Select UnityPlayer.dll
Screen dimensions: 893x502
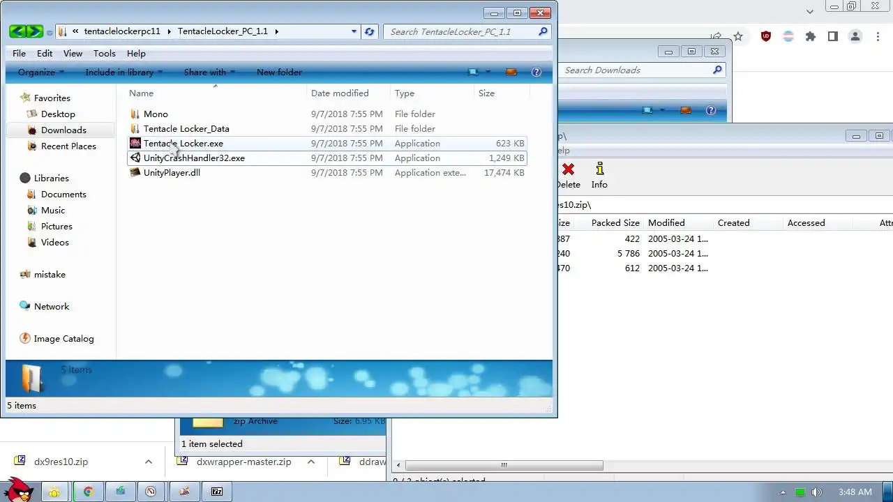point(172,172)
